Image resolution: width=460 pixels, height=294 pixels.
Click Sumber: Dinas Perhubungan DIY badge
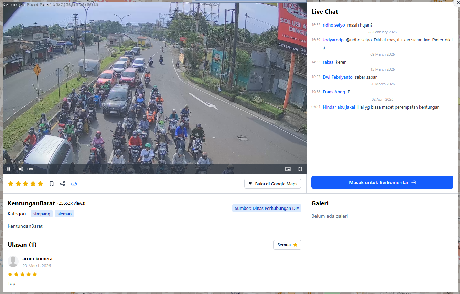click(267, 208)
